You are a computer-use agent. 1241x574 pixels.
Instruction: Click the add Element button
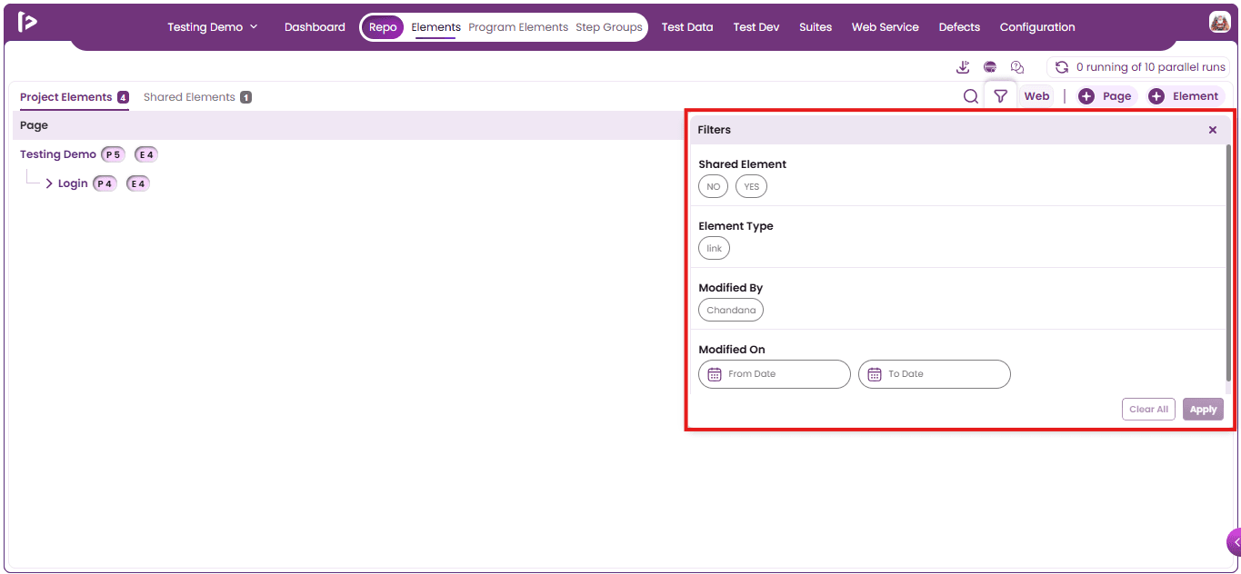pyautogui.click(x=1185, y=96)
